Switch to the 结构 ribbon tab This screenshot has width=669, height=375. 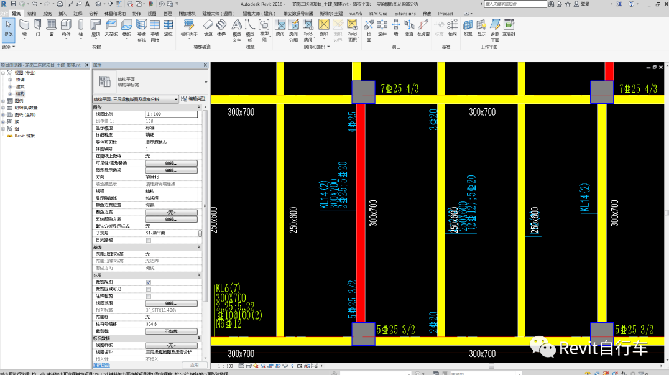32,13
